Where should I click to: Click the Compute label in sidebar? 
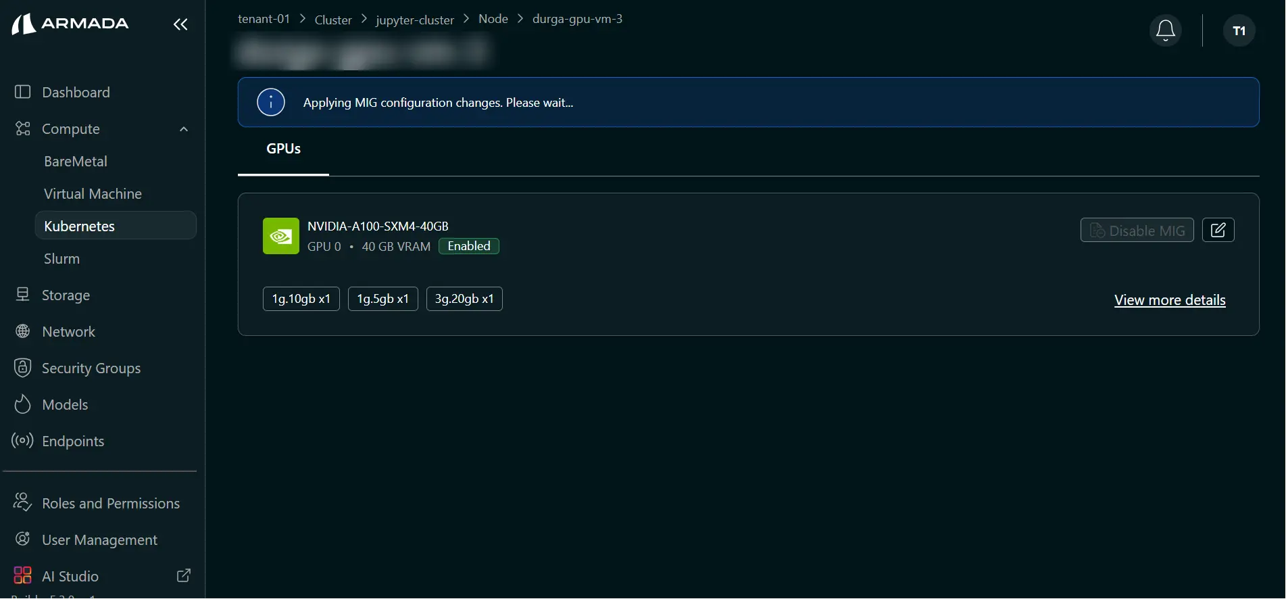[70, 128]
